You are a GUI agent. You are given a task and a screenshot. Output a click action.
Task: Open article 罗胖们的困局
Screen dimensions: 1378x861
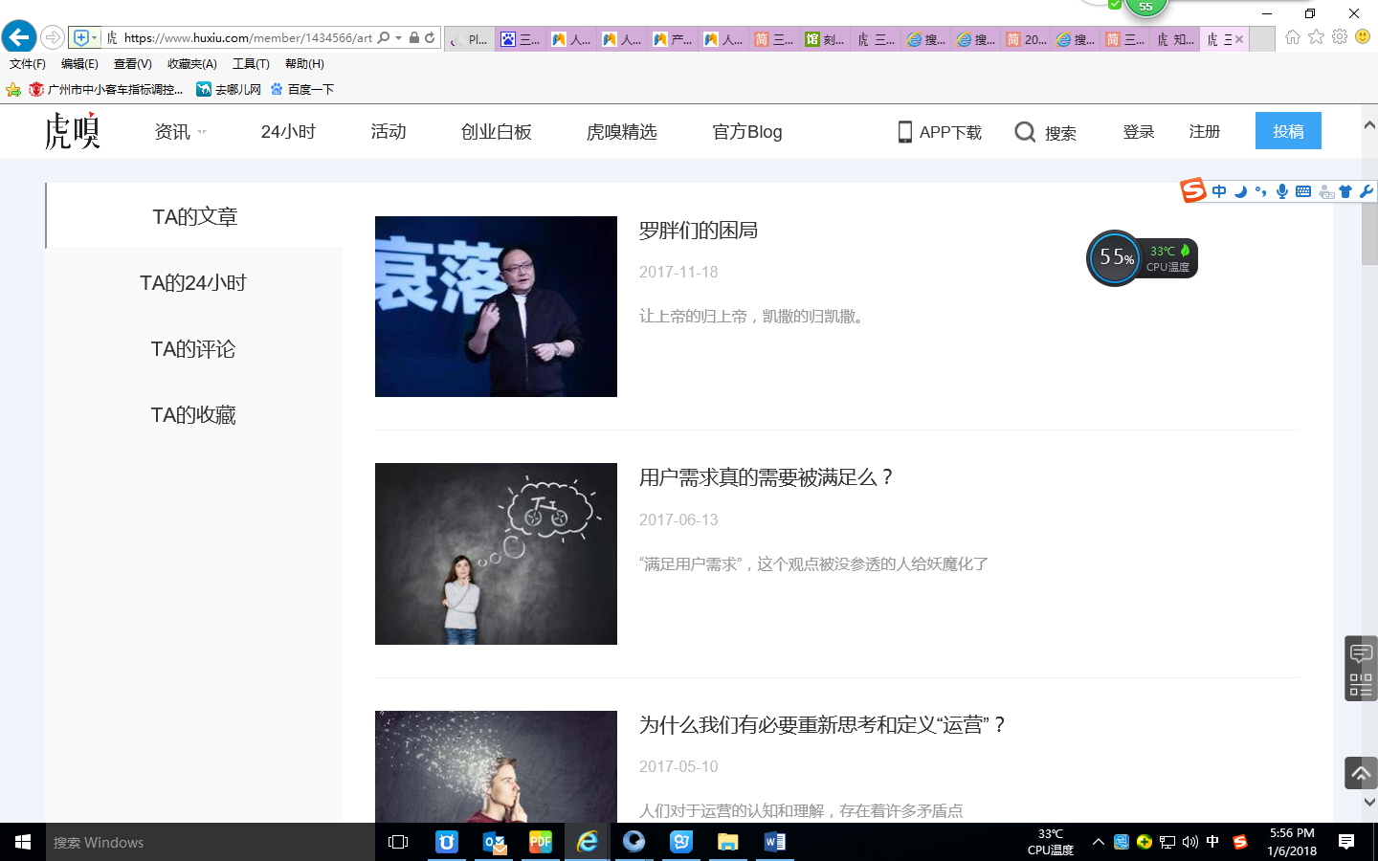(x=699, y=231)
